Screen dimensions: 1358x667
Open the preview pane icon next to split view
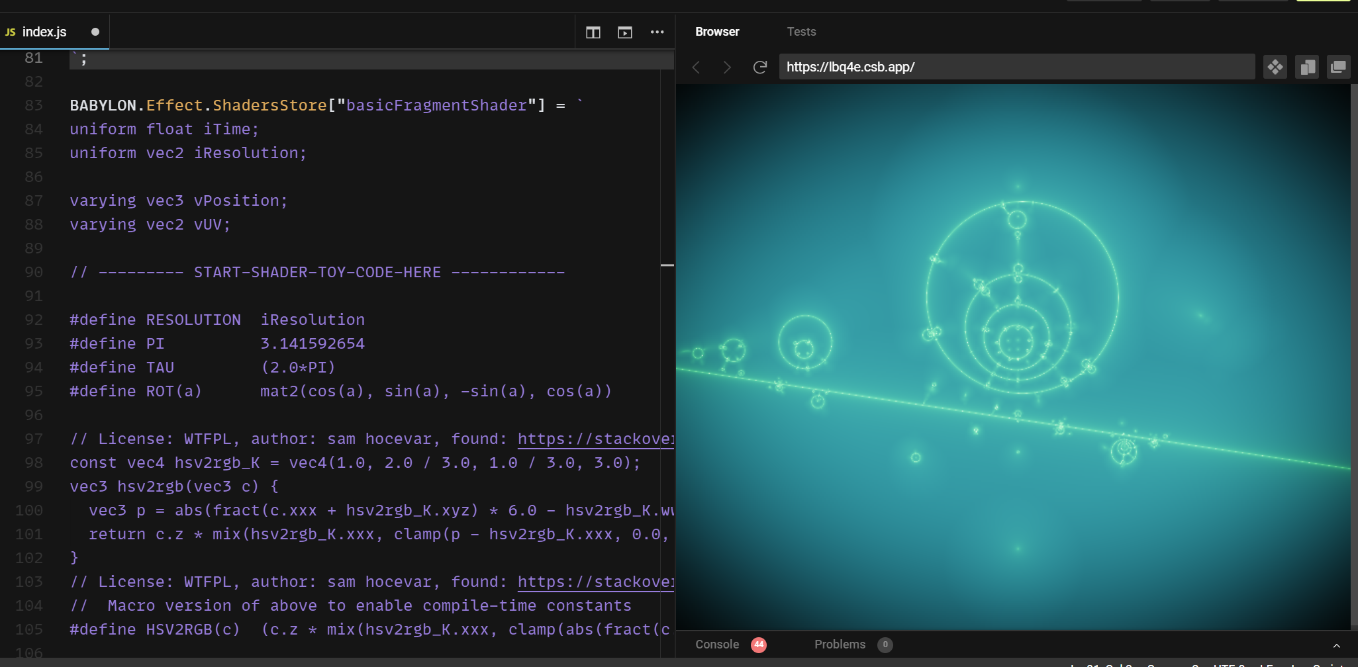[x=624, y=32]
